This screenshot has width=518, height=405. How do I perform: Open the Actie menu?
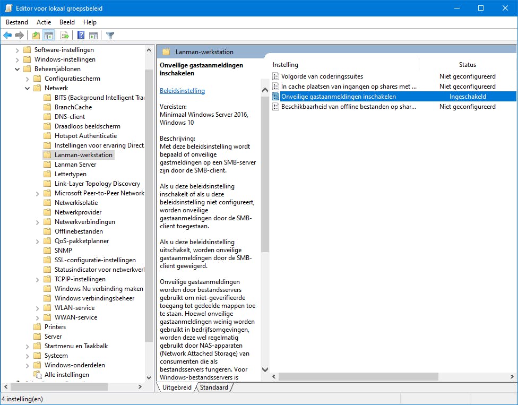point(44,22)
